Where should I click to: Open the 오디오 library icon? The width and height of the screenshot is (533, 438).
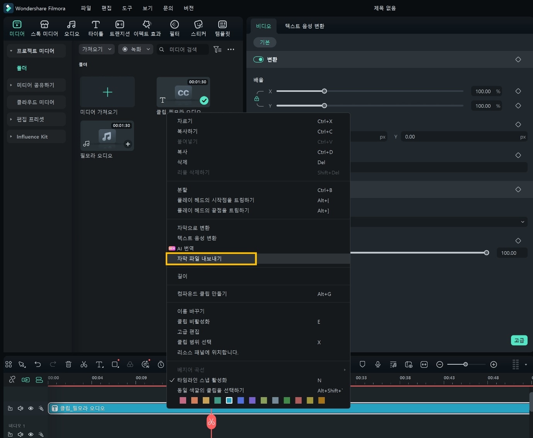pyautogui.click(x=71, y=25)
